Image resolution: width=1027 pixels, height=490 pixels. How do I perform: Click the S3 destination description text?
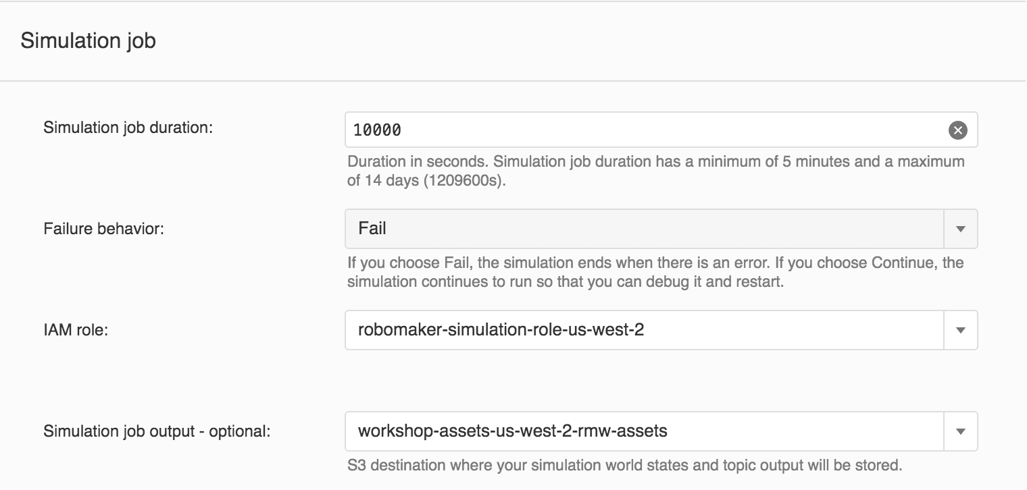(x=625, y=465)
